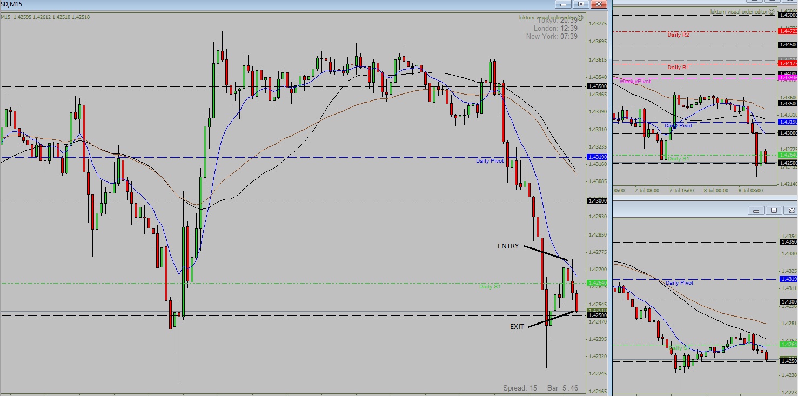The width and height of the screenshot is (798, 397).
Task: Click the Daily S1 label in main chart
Action: (489, 286)
